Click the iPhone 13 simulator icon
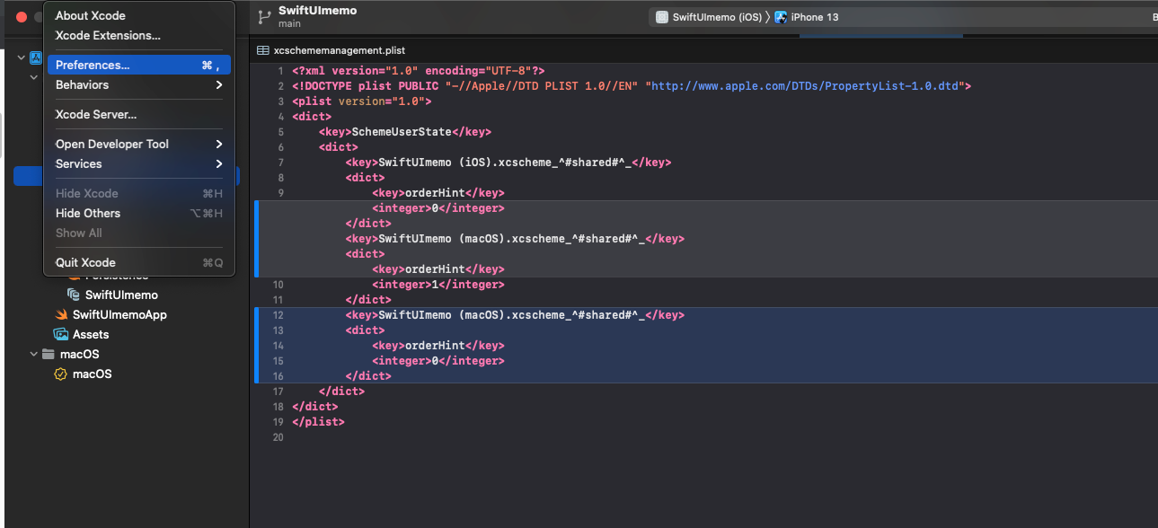Screen dimensions: 1158x528 pos(781,17)
